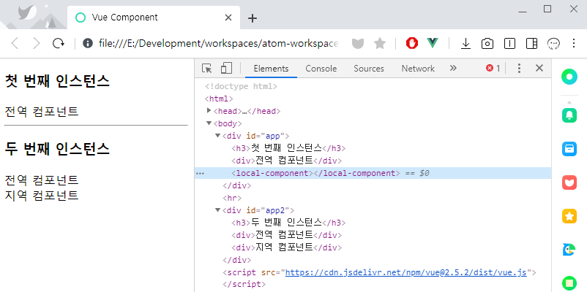Viewport: 587px width, 292px height.
Task: Open the vue.js CDN script link
Action: point(406,272)
